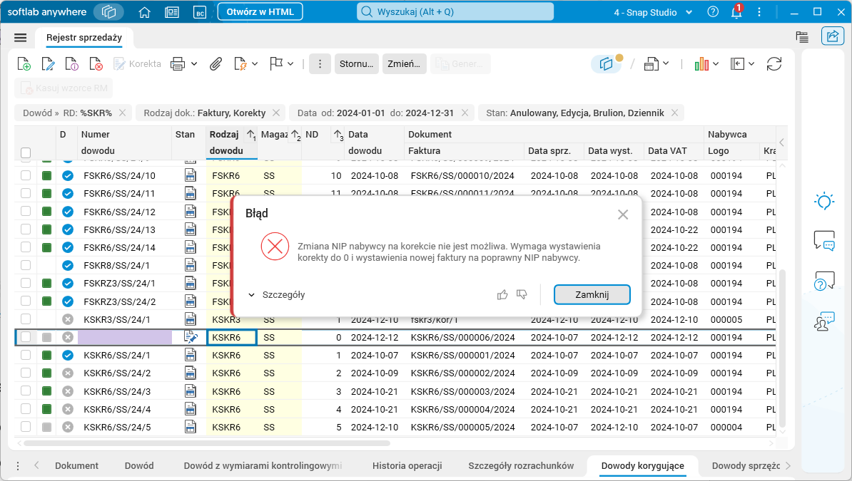Expand the Szczegóły section in error dialog

(x=276, y=294)
